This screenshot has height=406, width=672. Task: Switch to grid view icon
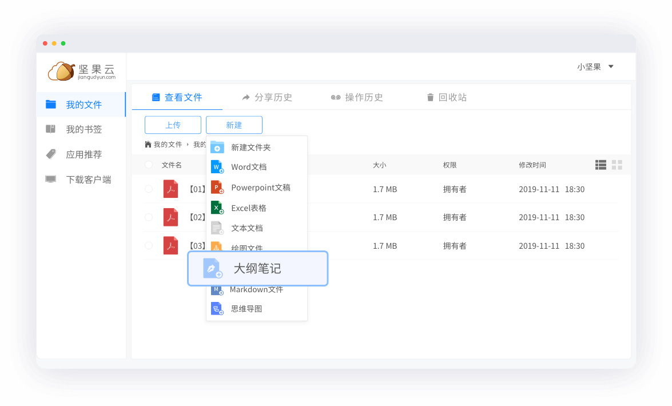[x=617, y=165]
